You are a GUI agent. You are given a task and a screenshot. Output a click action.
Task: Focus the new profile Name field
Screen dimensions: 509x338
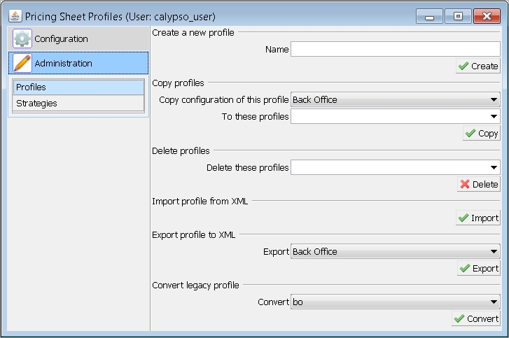(395, 49)
